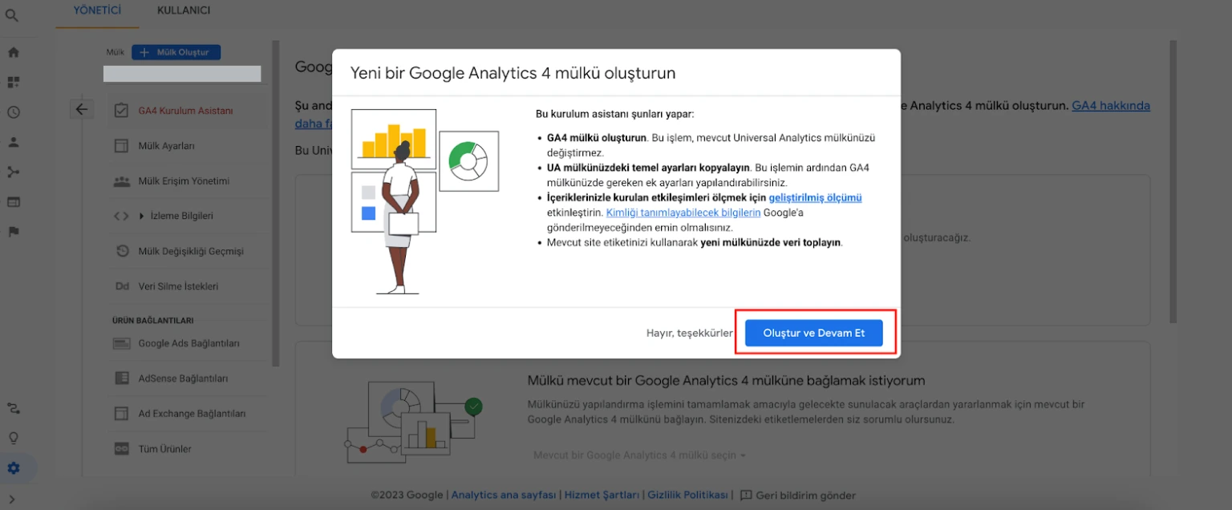Open GA4 Kurulum Asistanı menu entry
This screenshot has width=1232, height=510.
[x=187, y=111]
